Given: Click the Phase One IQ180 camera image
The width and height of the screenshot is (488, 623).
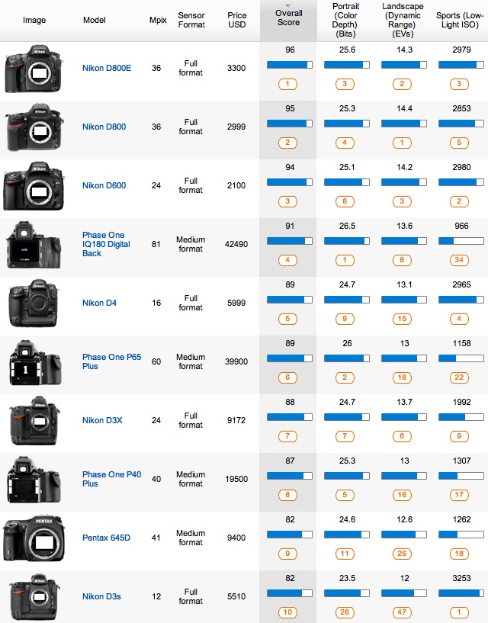Looking at the screenshot, I should tap(34, 245).
